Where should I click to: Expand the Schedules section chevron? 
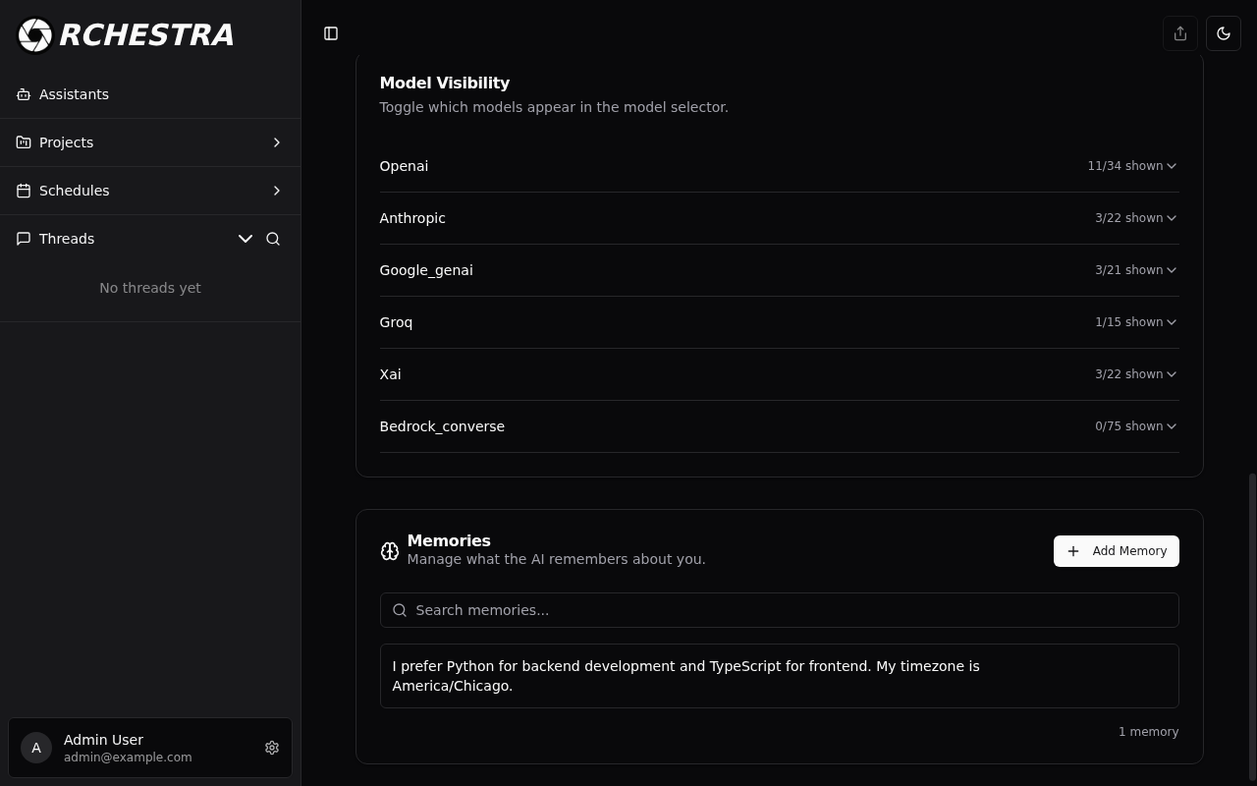[277, 191]
